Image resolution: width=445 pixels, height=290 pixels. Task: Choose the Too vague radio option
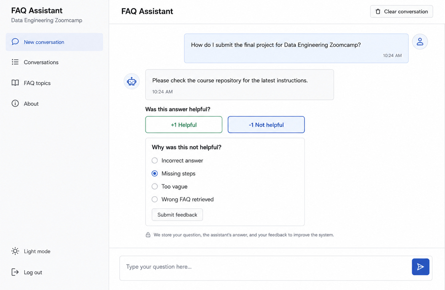(x=155, y=186)
